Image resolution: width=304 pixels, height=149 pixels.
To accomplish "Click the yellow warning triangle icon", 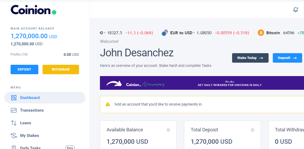I will pos(108,104).
